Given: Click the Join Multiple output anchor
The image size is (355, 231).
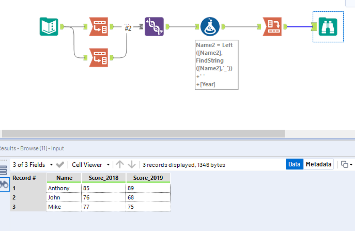Looking at the screenshot, I should (167, 27).
